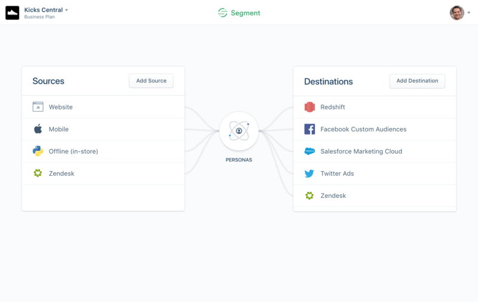Click the Zendesk icon in Destinations
The width and height of the screenshot is (478, 302).
pyautogui.click(x=310, y=196)
